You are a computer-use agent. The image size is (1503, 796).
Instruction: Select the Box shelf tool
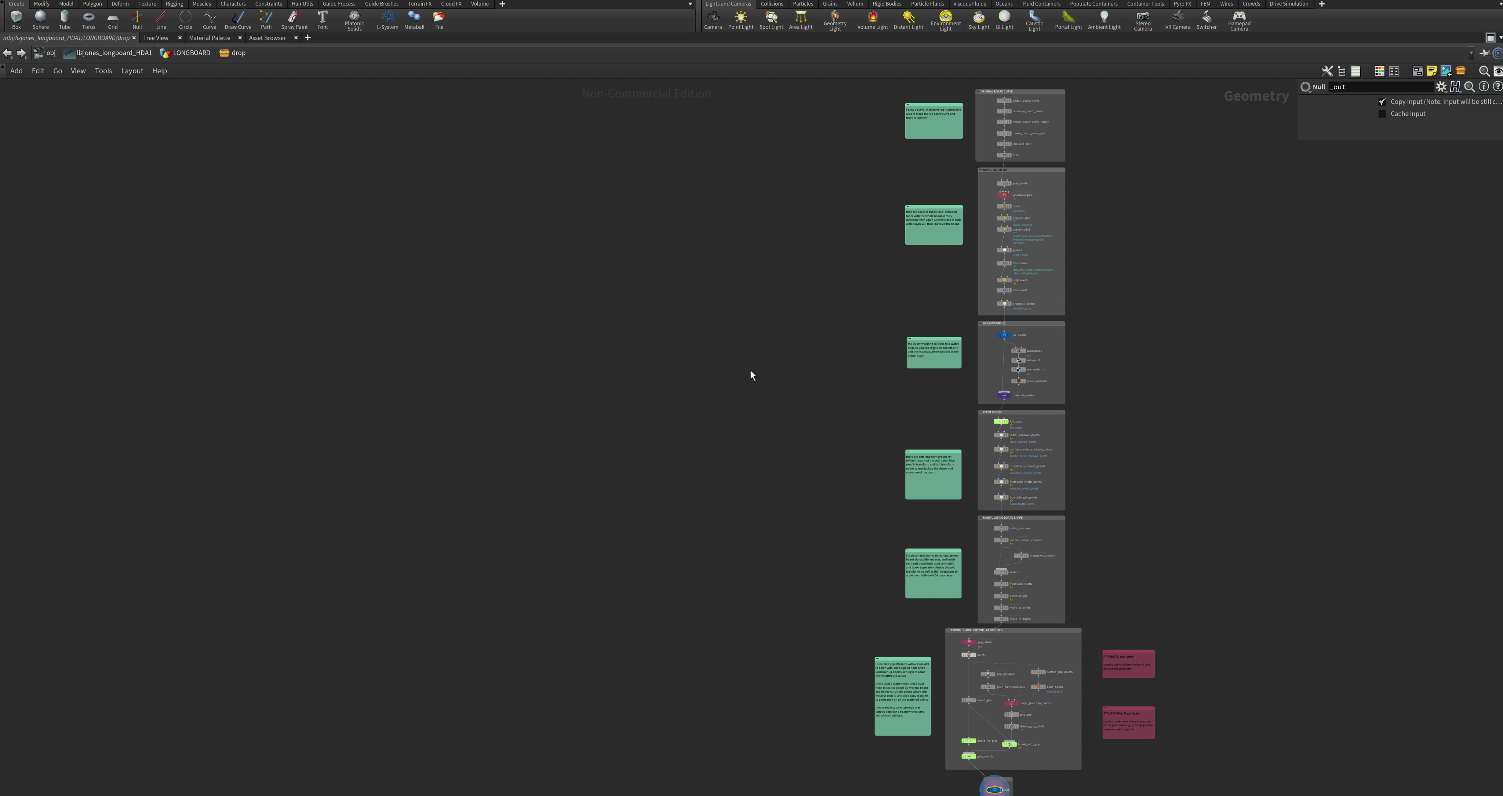point(17,20)
